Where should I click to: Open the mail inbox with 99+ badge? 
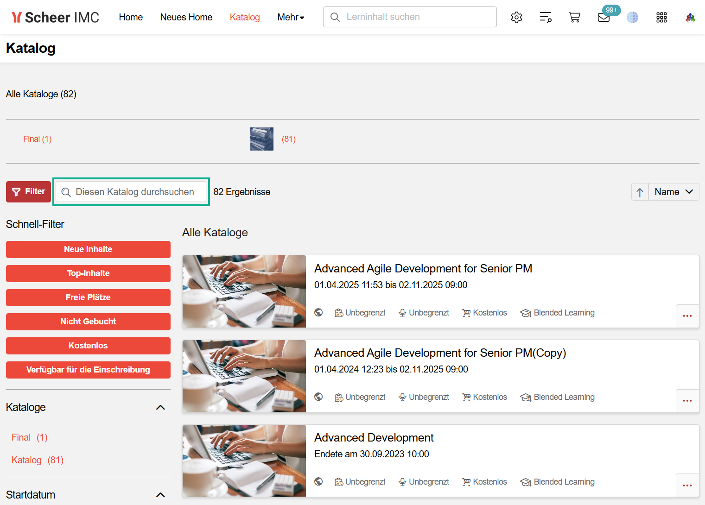[603, 18]
